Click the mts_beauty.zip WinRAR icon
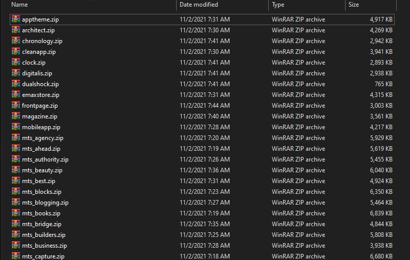The image size is (410, 260). click(16, 170)
